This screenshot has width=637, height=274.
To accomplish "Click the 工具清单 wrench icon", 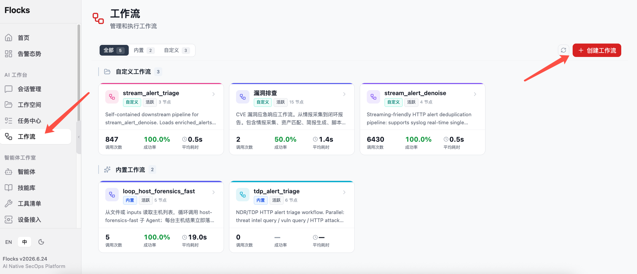I will 9,203.
